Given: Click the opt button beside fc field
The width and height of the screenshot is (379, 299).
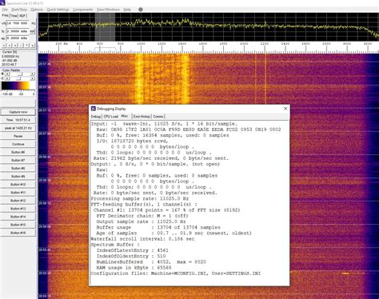Looking at the screenshot, I should point(32,31).
